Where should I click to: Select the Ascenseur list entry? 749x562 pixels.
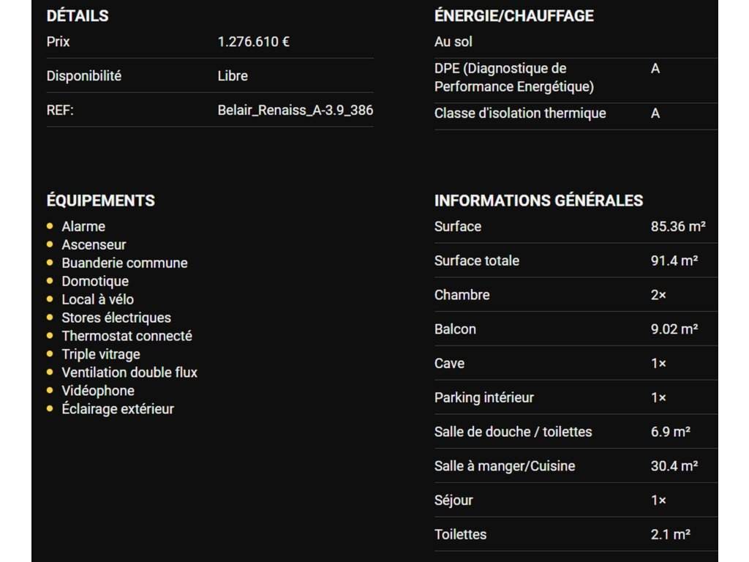pyautogui.click(x=94, y=245)
